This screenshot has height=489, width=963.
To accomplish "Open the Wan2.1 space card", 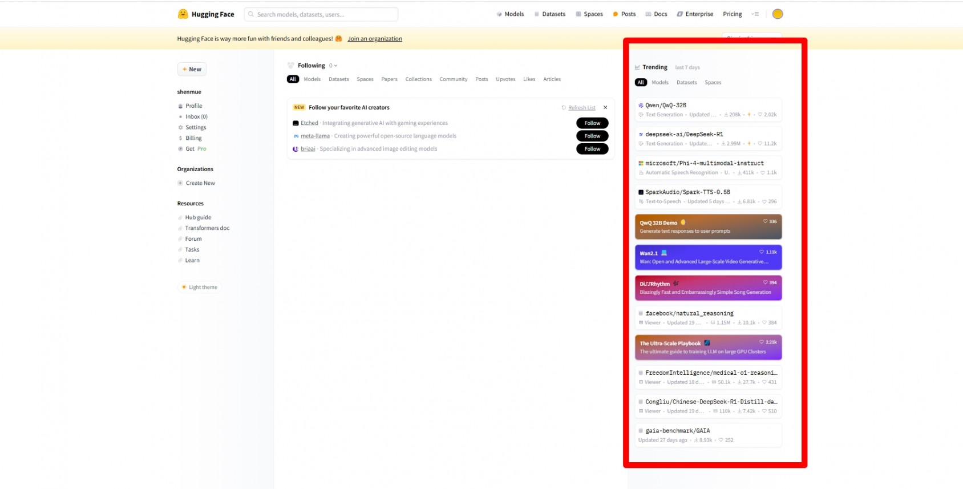I will click(x=708, y=257).
